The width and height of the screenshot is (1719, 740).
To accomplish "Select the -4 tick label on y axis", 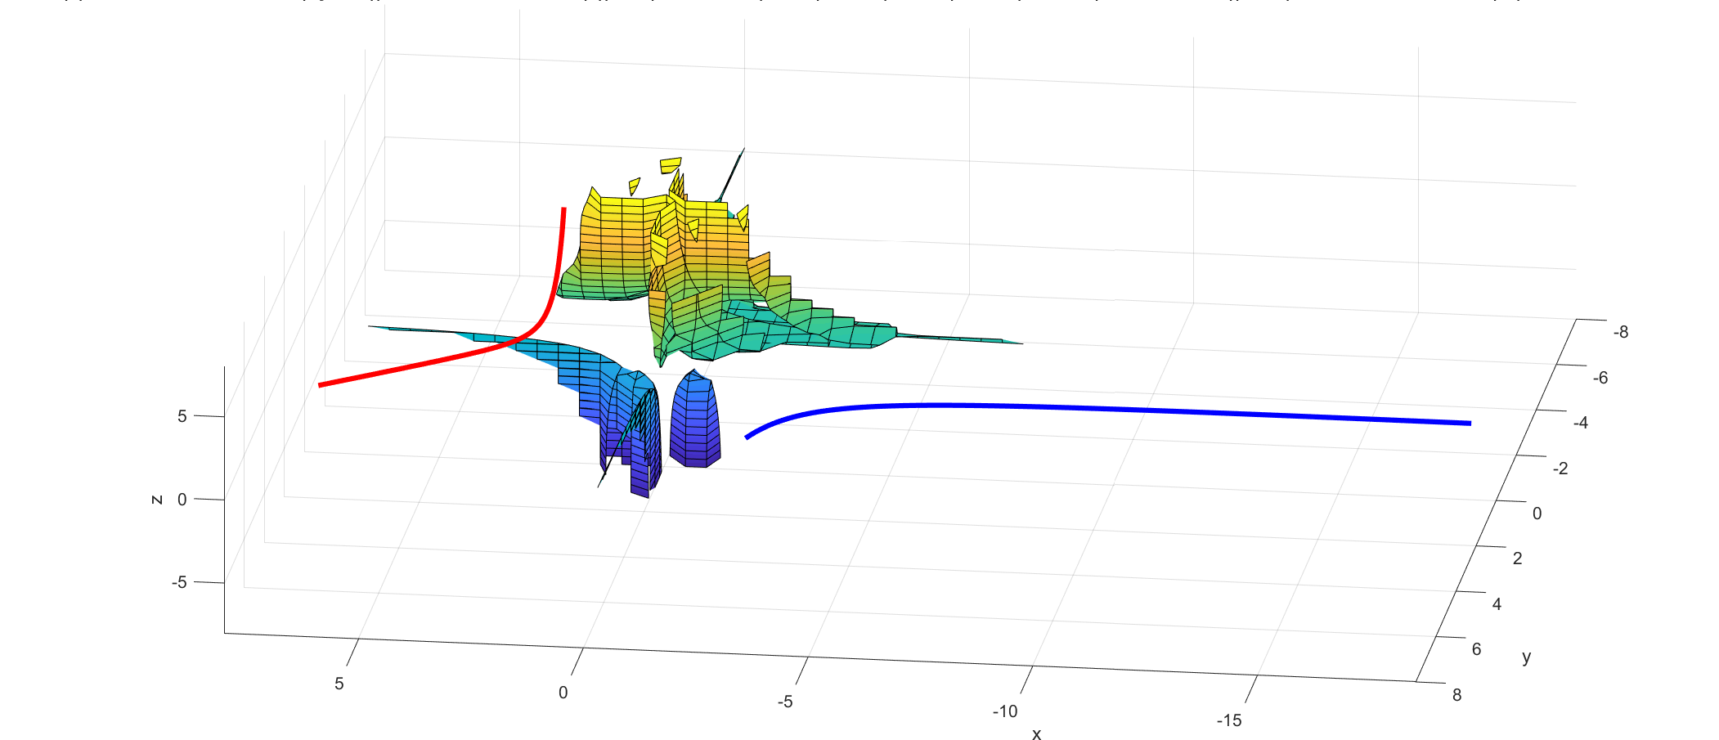I will pyautogui.click(x=1580, y=423).
